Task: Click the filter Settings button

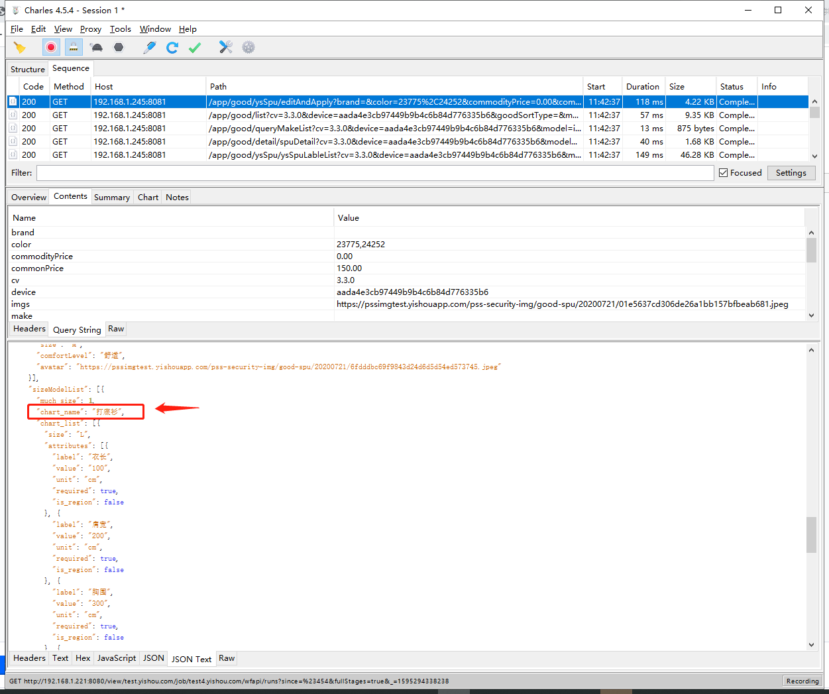Action: pyautogui.click(x=791, y=173)
